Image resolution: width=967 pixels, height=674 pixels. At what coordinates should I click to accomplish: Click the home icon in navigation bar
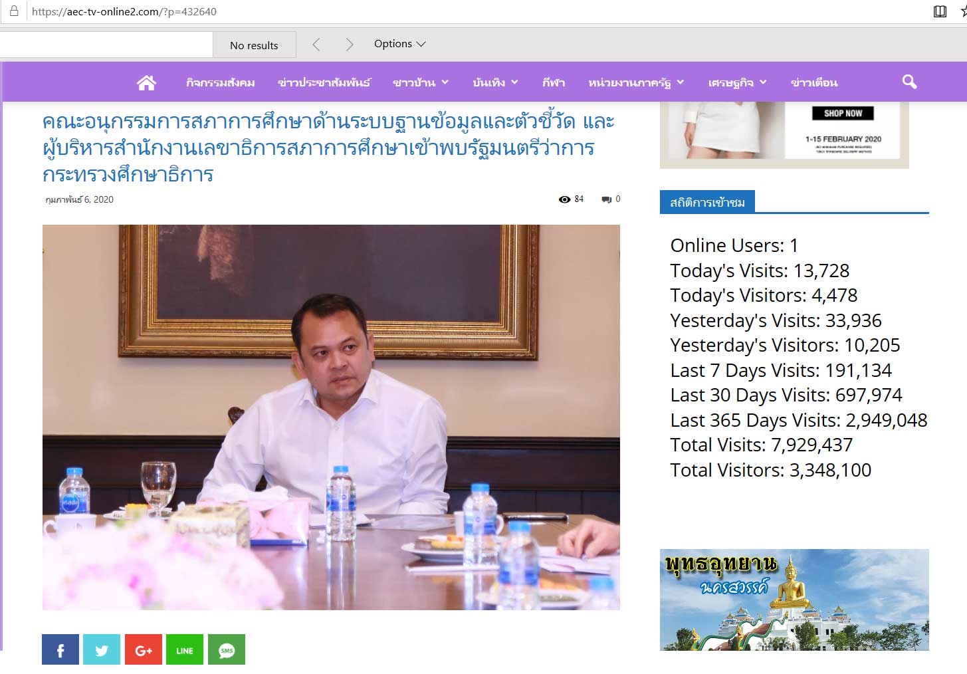click(x=146, y=82)
